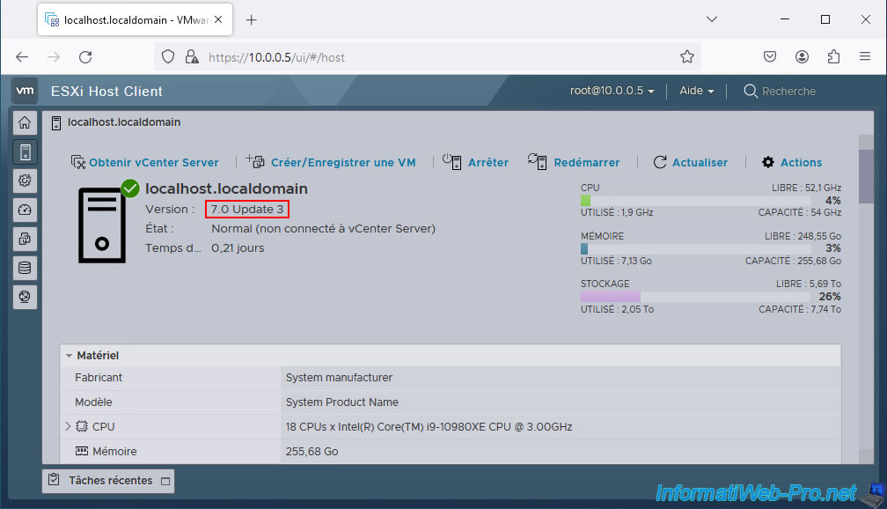This screenshot has height=509, width=887.
Task: Open Virtual Machines from the sidebar
Action: click(25, 239)
